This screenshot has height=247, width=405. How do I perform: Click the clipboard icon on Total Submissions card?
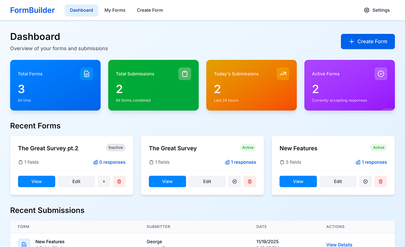point(185,74)
